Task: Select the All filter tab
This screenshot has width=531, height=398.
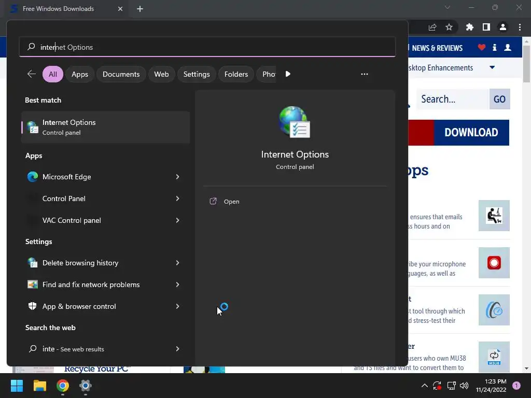Action: [53, 74]
